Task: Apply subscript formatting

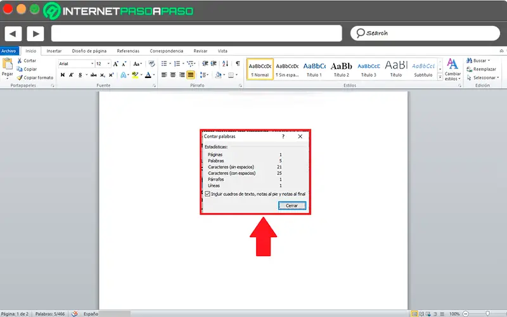Action: 102,75
